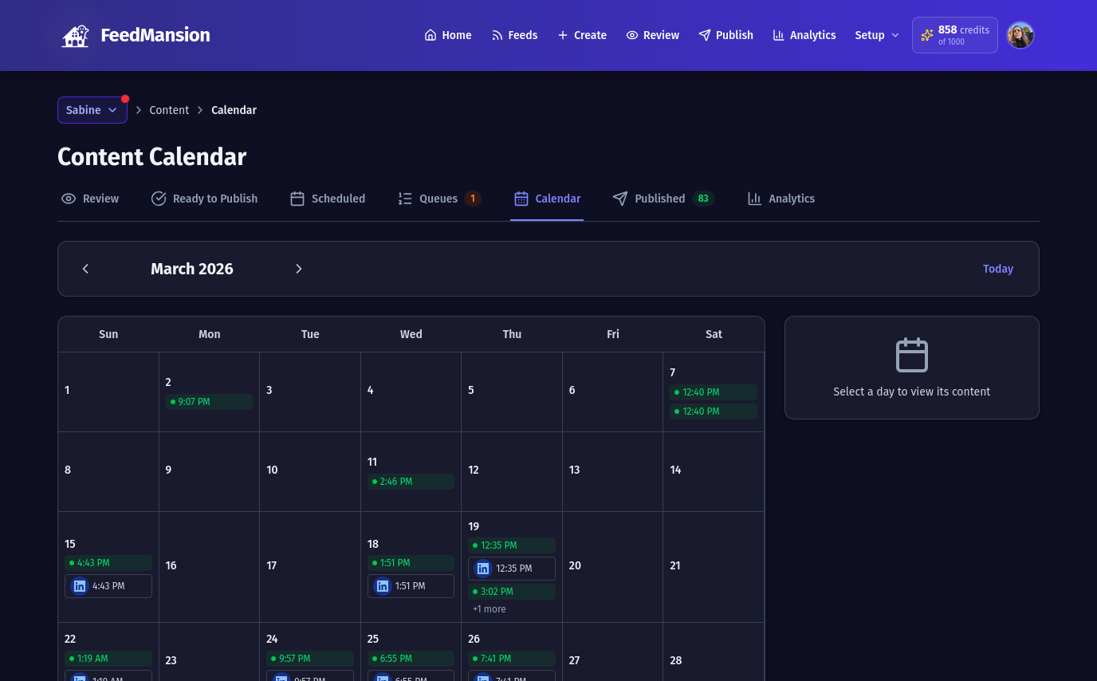Click LinkedIn icon on 4:43 PM post
The height and width of the screenshot is (681, 1097).
pyautogui.click(x=80, y=586)
